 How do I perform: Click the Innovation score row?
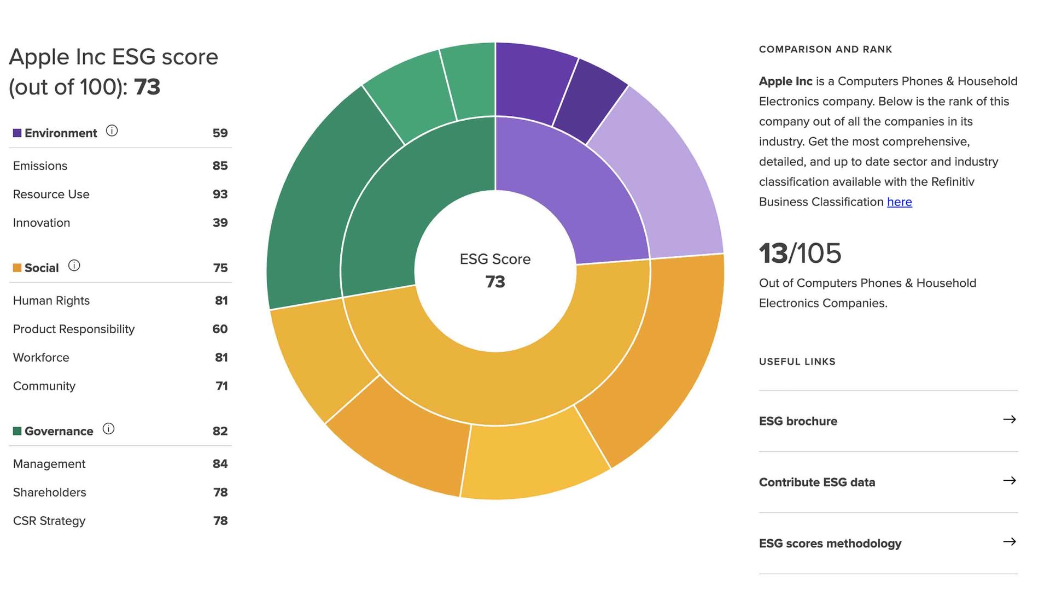click(120, 222)
